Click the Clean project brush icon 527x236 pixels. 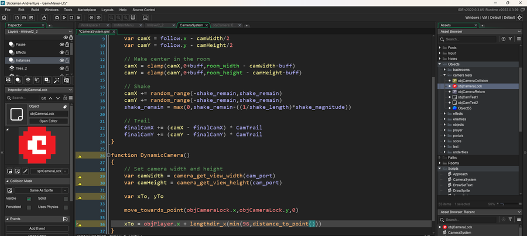point(78,18)
